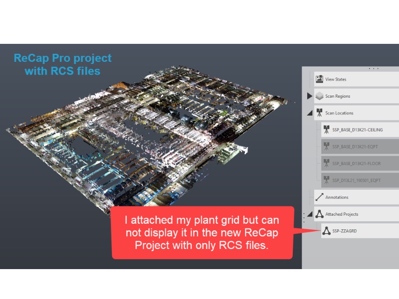Open the panel's three-dot handle at top

(374, 69)
